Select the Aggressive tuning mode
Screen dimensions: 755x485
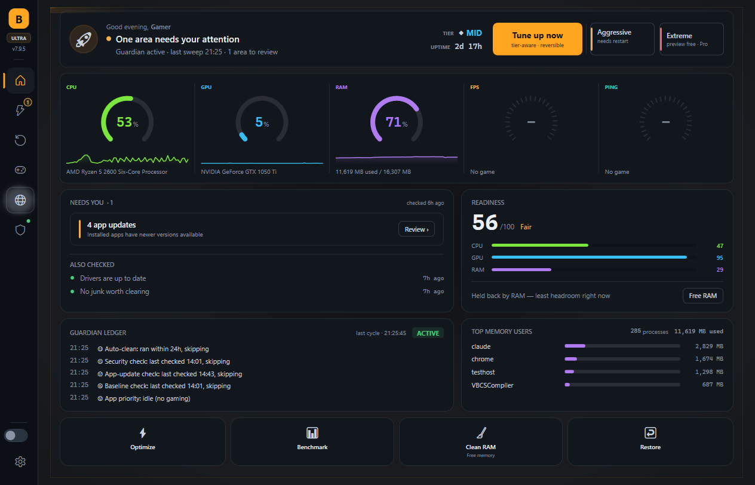[622, 39]
